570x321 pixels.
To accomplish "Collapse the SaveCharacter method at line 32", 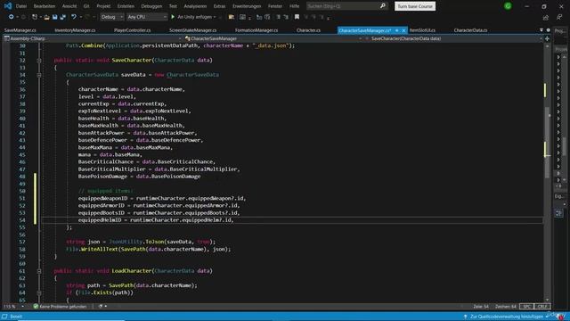I will 39,61.
